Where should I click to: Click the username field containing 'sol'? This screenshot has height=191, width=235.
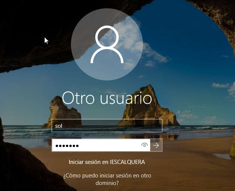(107, 126)
